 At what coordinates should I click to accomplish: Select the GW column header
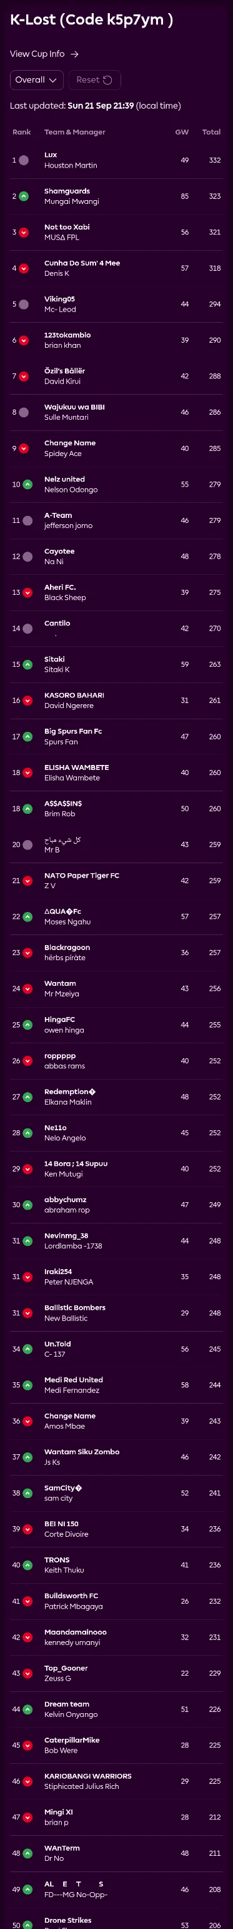[x=182, y=132]
